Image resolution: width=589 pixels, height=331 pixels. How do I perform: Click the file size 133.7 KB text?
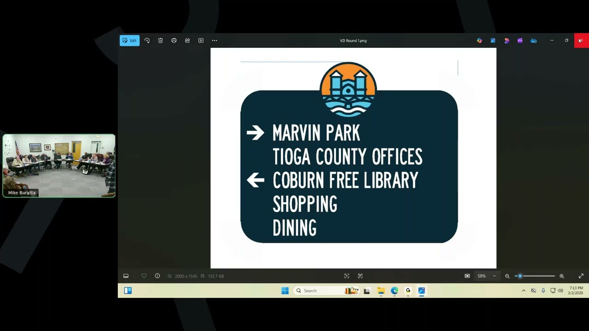tap(216, 276)
